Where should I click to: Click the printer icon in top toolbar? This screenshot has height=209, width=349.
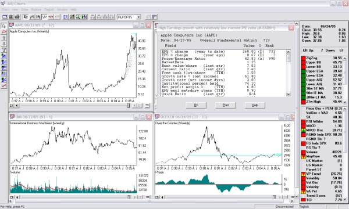[17, 17]
